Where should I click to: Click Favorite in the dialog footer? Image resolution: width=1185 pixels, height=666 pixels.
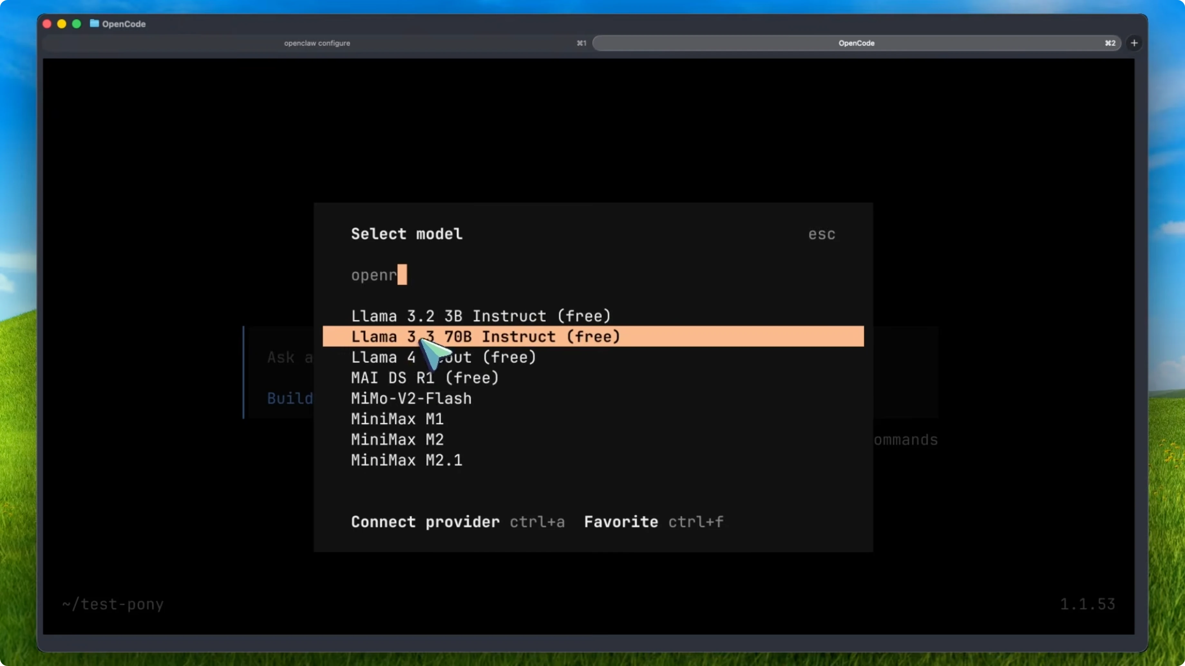621,522
